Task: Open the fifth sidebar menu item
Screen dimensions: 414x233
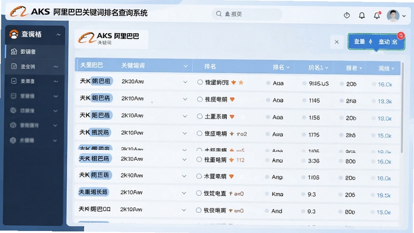Action: 34,111
